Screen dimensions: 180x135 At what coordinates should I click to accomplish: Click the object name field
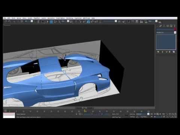click(x=165, y=29)
